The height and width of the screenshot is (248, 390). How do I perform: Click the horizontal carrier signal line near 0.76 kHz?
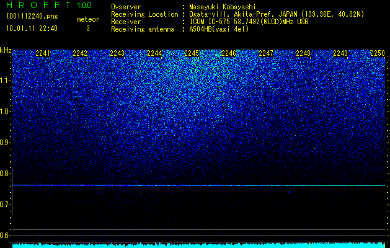pyautogui.click(x=198, y=185)
